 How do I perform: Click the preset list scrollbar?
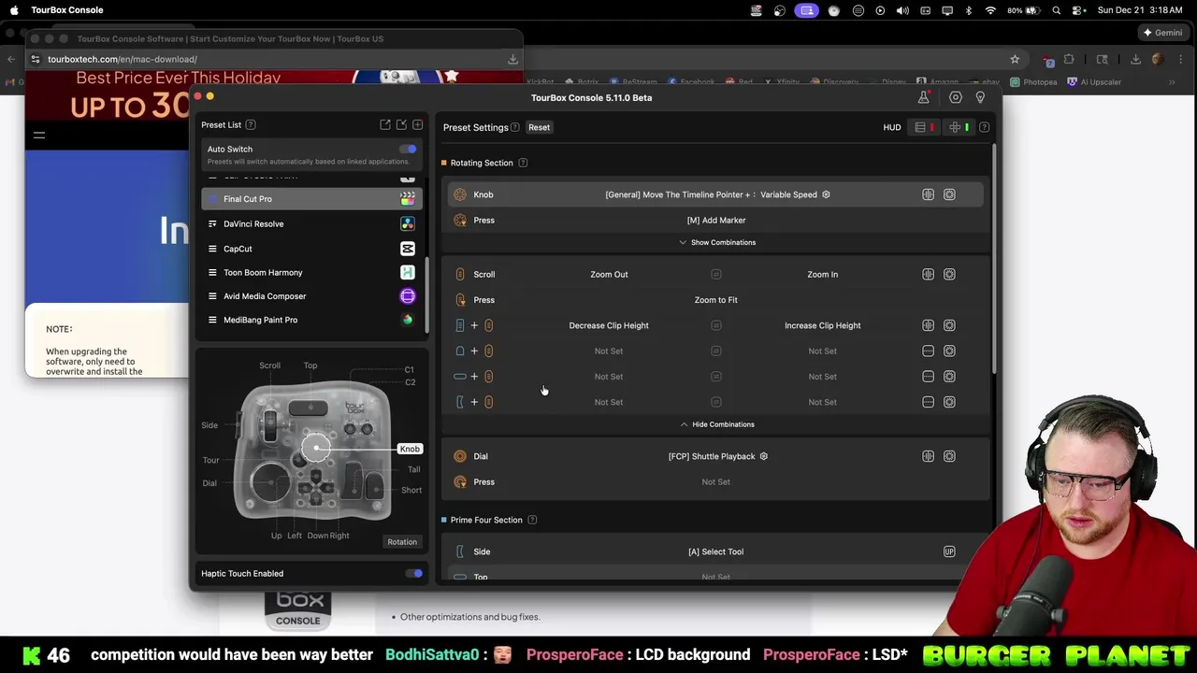pos(427,294)
